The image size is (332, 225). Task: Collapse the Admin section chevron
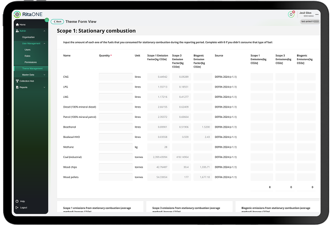[x=44, y=31]
